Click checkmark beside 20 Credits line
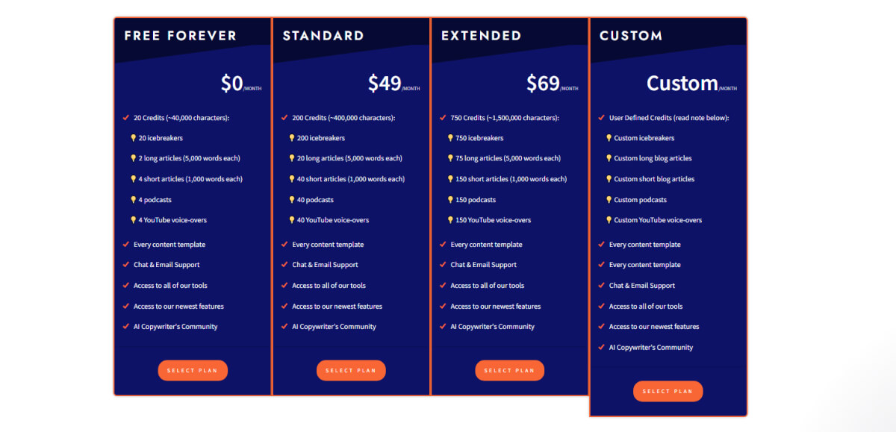Screen dimensions: 896x432 [125, 117]
